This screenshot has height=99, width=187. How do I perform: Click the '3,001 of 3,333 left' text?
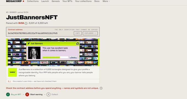[x=38, y=23]
